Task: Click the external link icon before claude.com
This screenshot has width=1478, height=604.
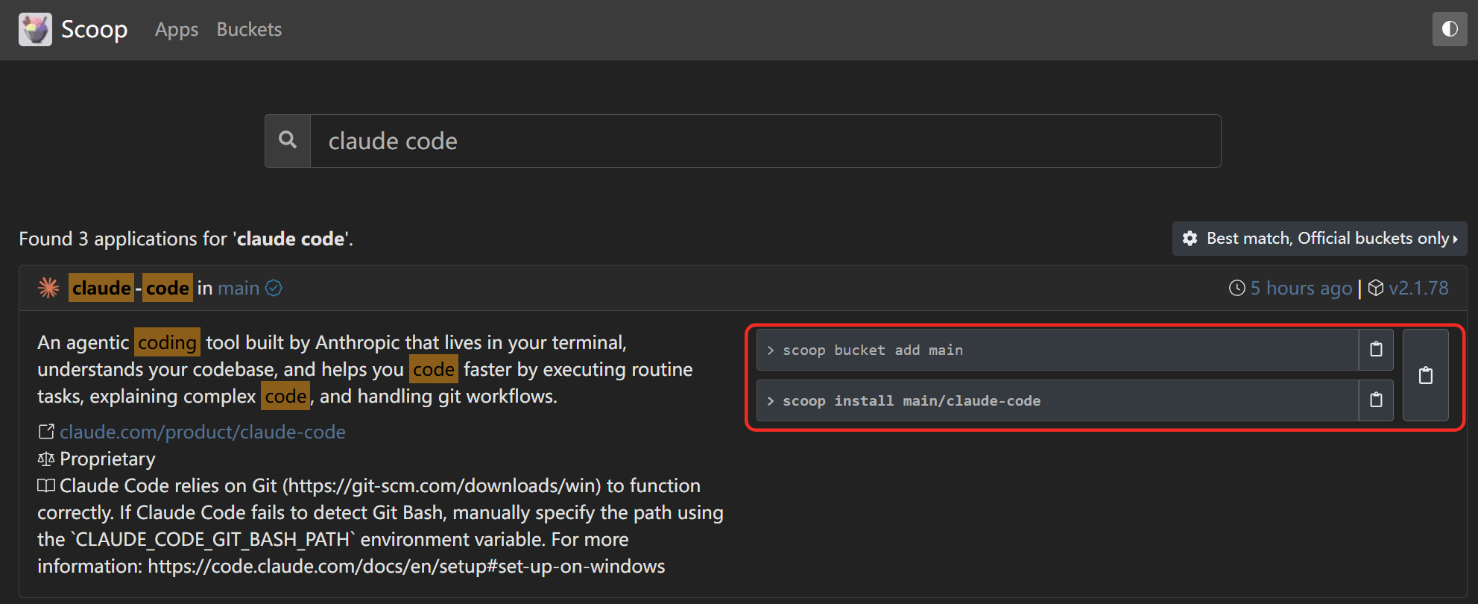Action: point(46,432)
